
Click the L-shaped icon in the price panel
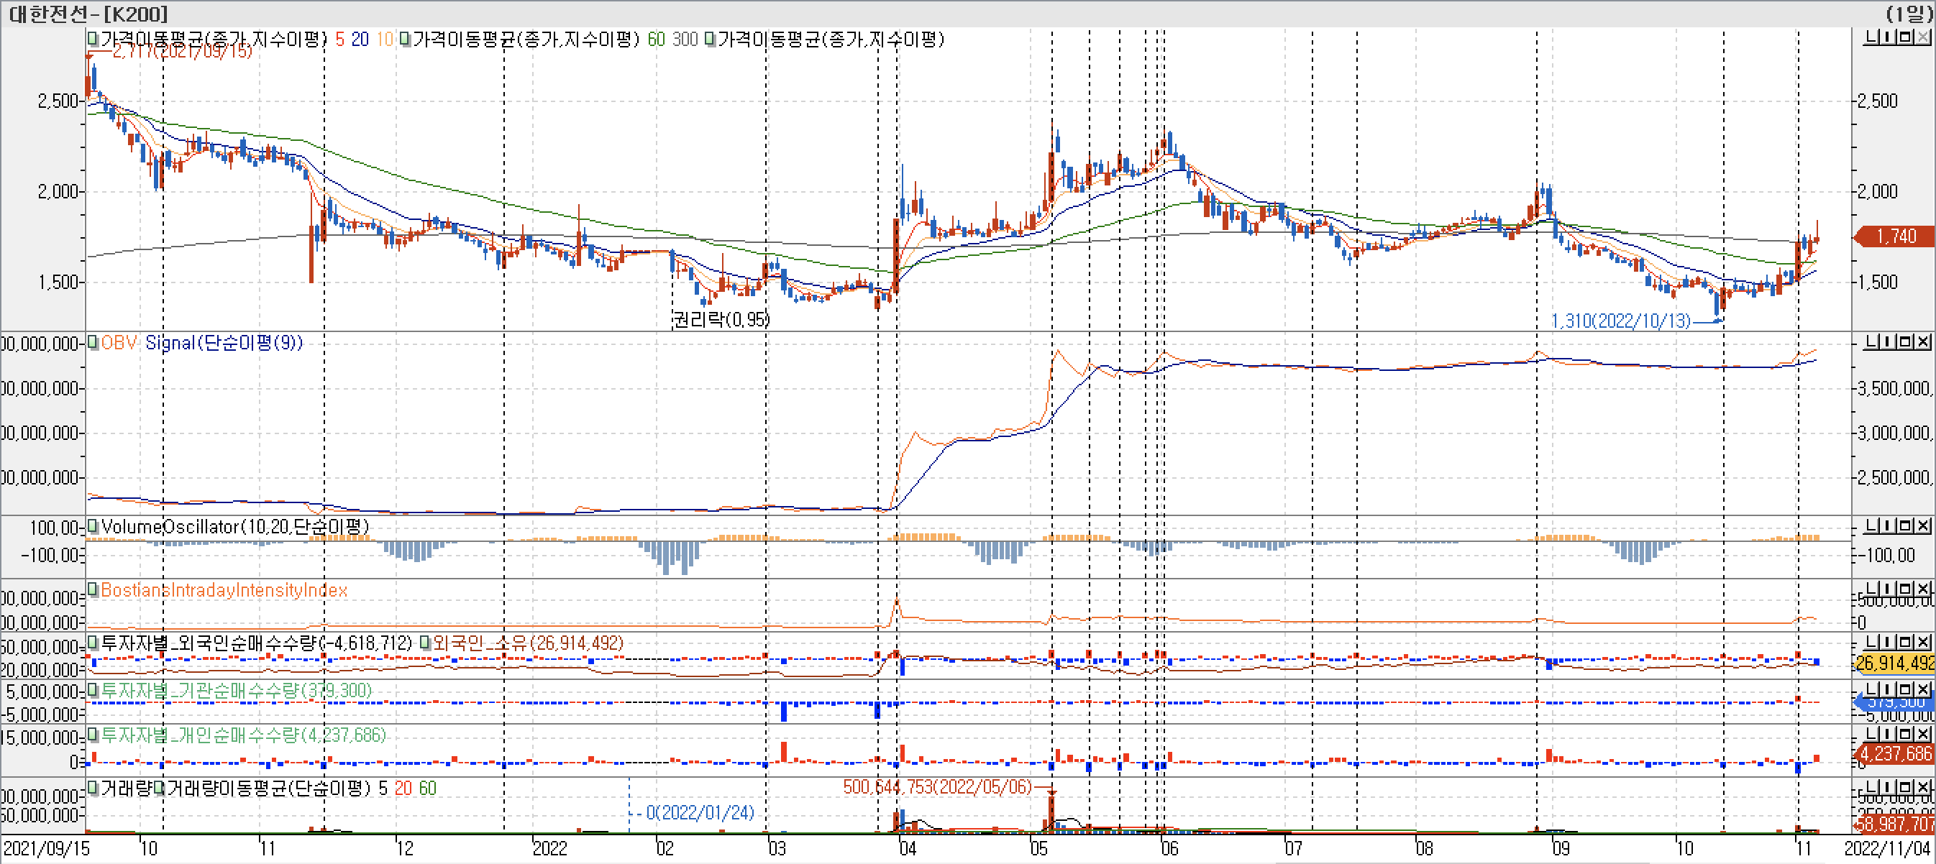pos(1871,37)
